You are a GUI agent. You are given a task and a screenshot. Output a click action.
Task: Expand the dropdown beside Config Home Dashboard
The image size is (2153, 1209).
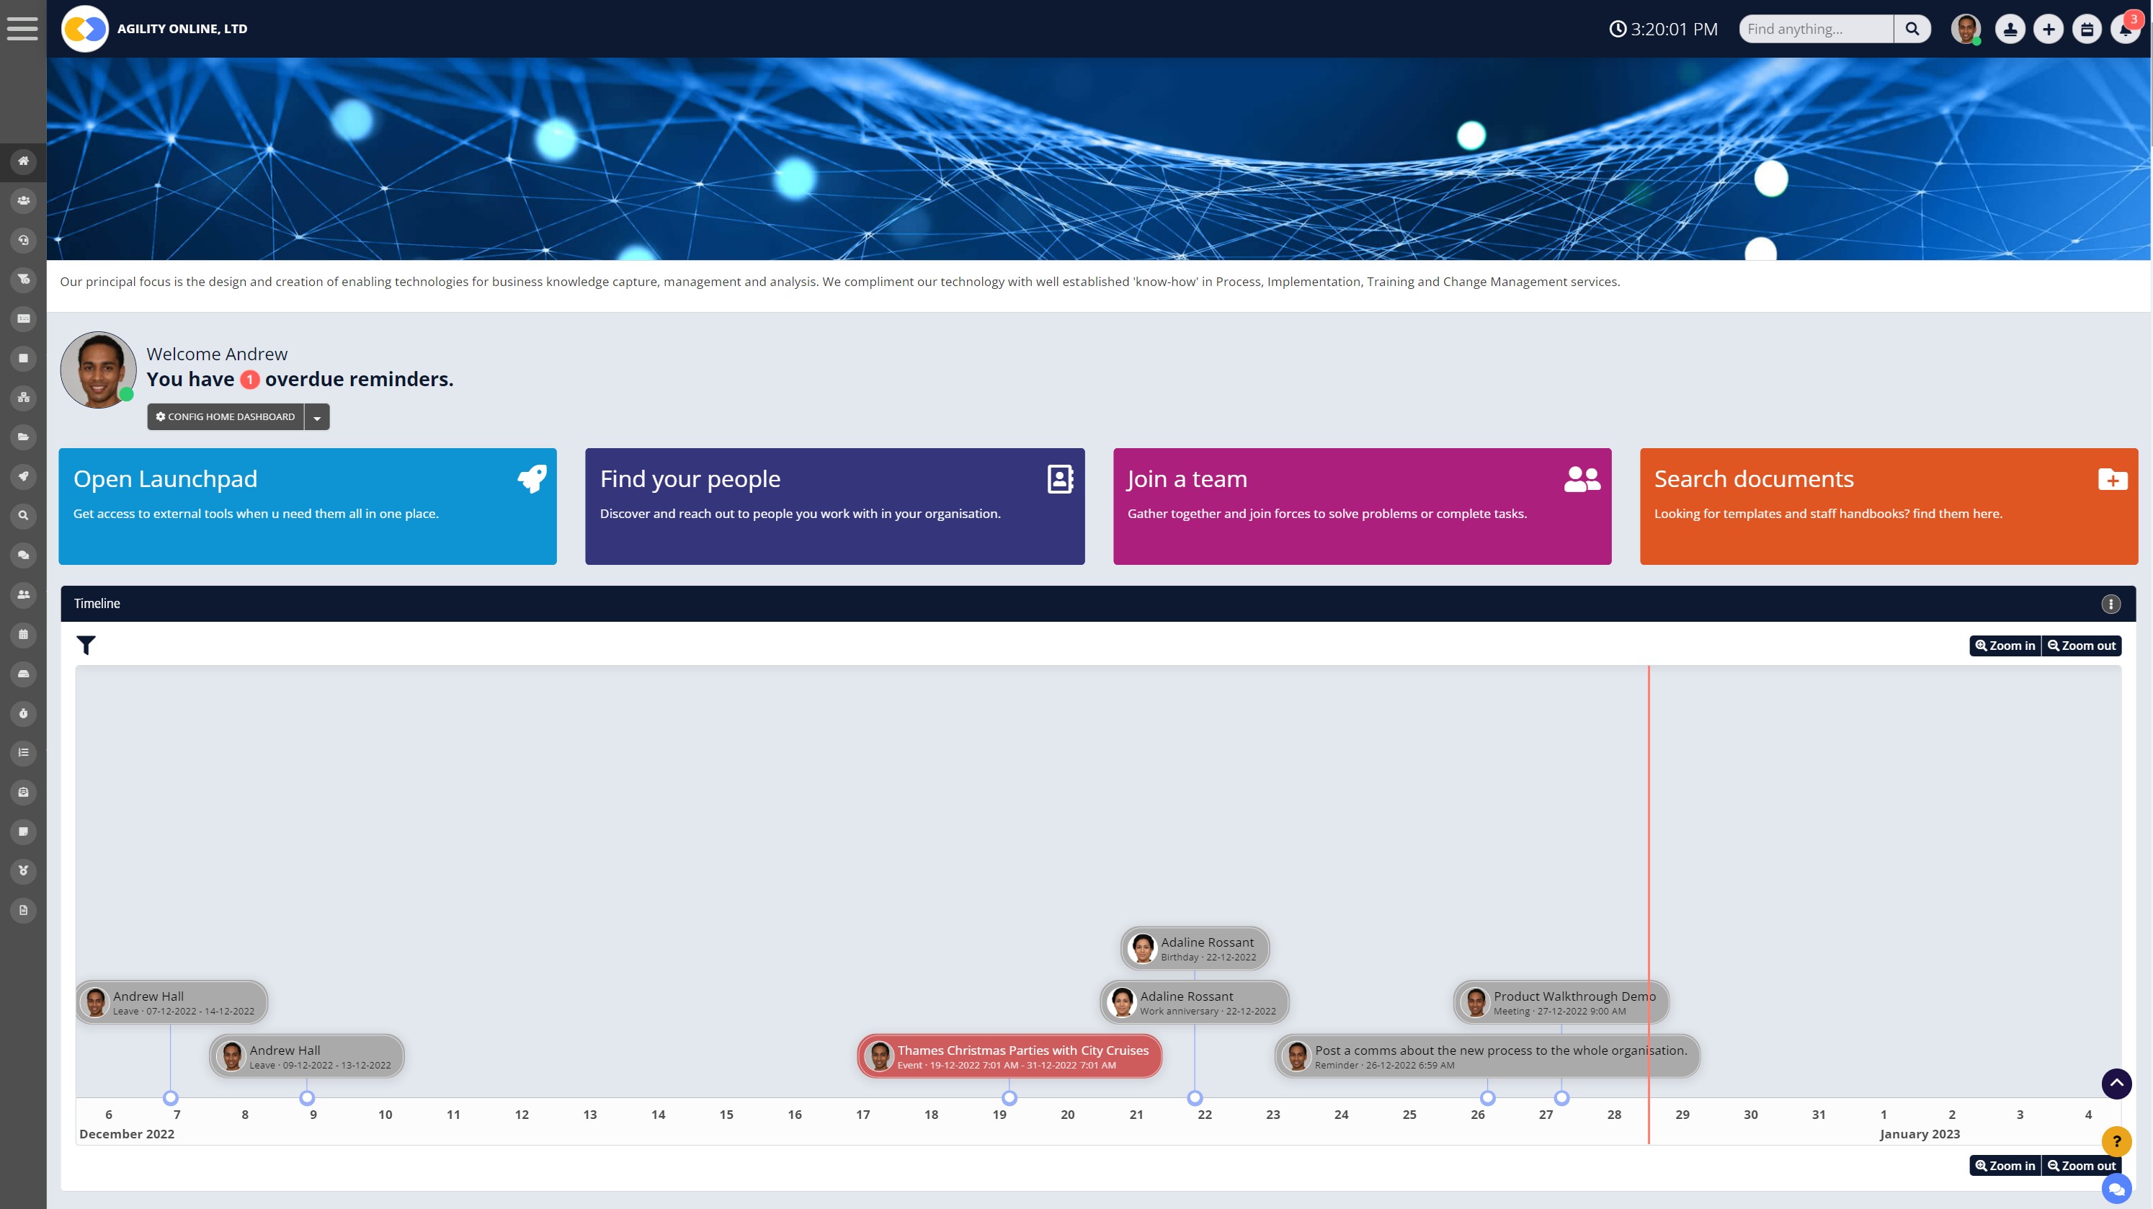point(316,416)
